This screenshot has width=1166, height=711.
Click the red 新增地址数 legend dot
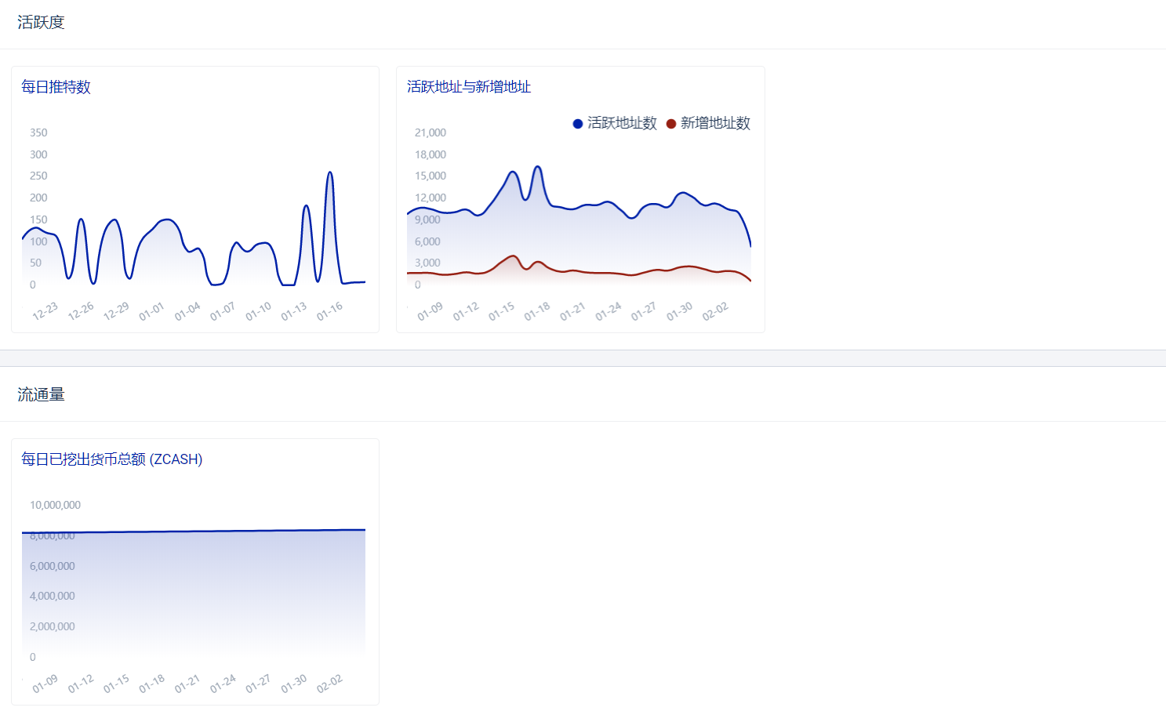tap(671, 124)
